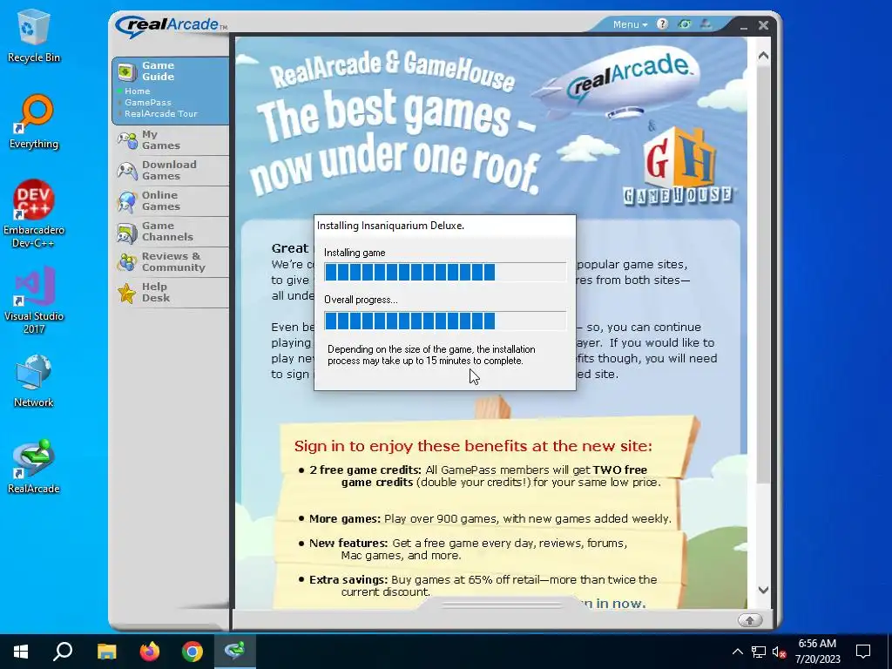Select the Visual Studio 2017 desktop icon
This screenshot has width=892, height=669.
(x=34, y=300)
